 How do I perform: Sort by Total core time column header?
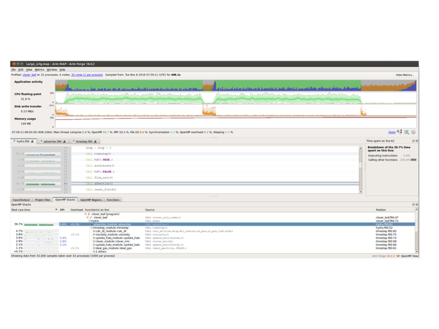click(x=35, y=210)
